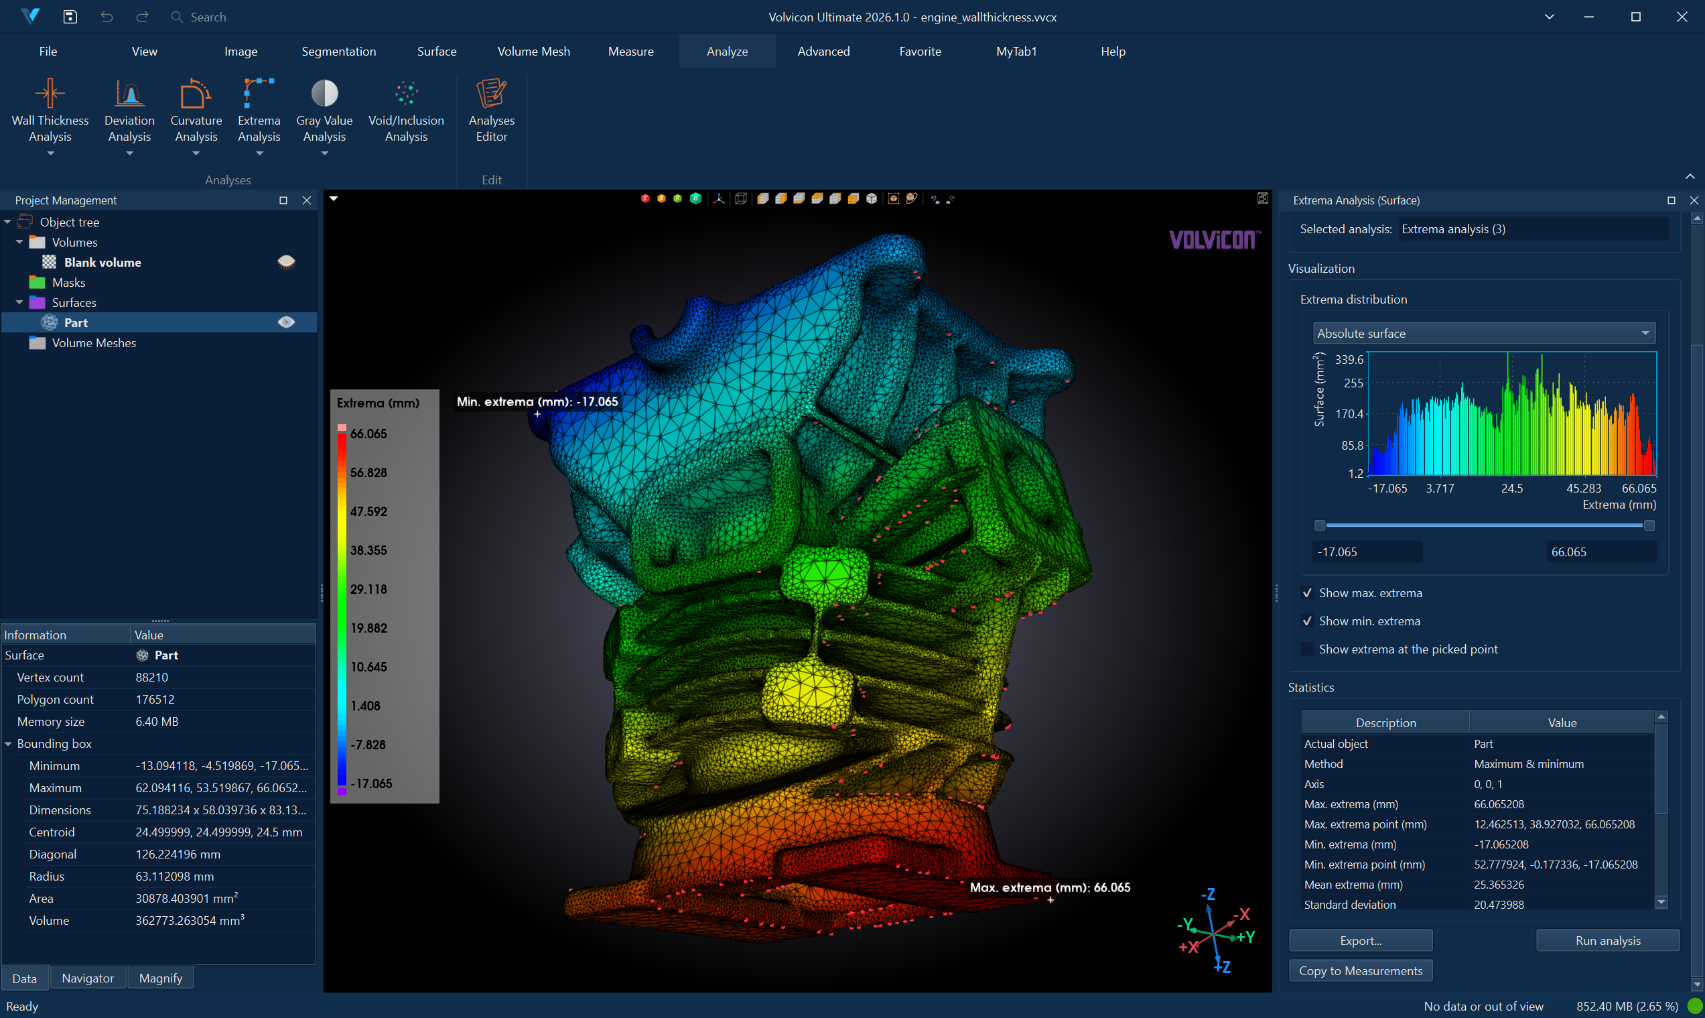Click the right handle of extrema range slider
This screenshot has height=1018, width=1705.
1649,525
